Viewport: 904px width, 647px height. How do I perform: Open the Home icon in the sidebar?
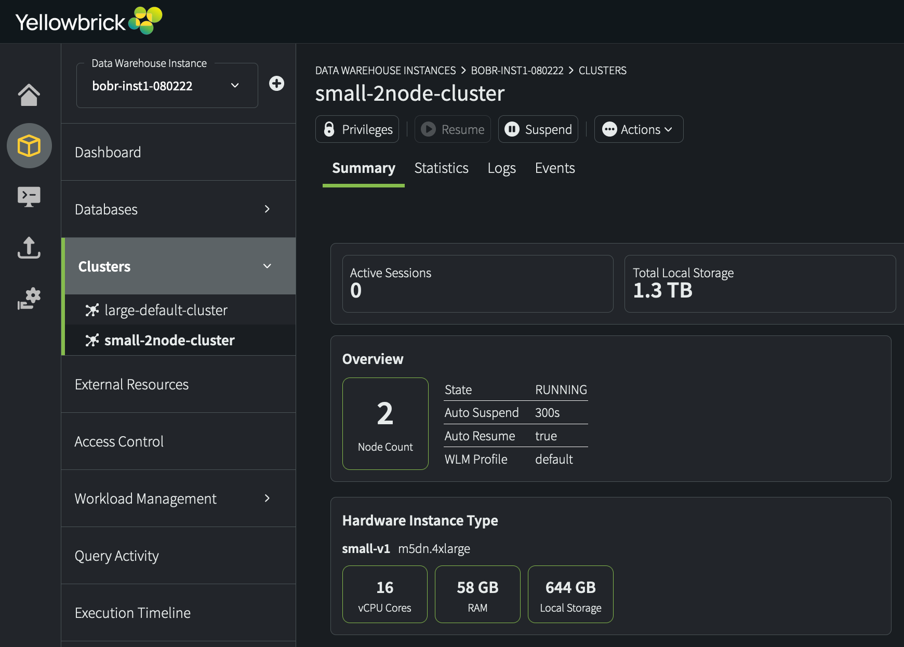pyautogui.click(x=29, y=95)
